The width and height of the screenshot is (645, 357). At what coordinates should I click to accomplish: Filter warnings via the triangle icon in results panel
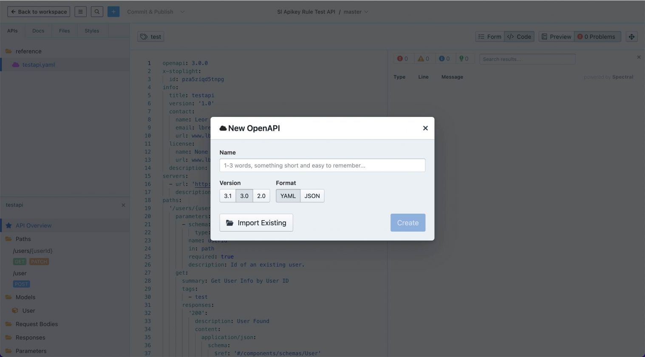click(x=424, y=59)
